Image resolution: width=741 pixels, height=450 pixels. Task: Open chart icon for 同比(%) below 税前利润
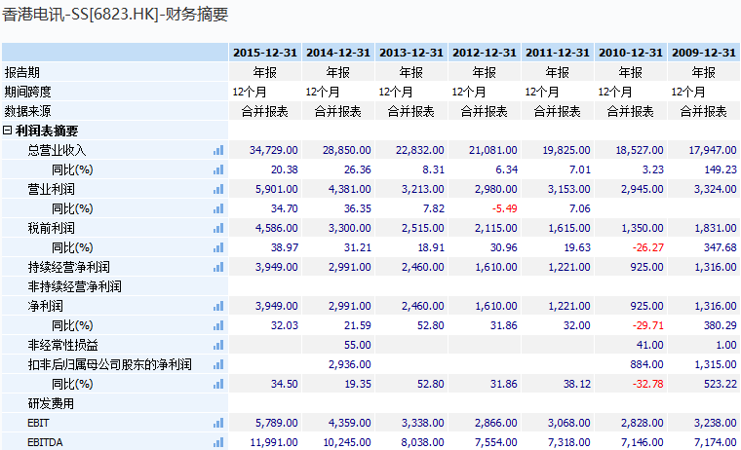[x=218, y=247]
